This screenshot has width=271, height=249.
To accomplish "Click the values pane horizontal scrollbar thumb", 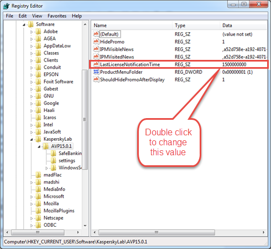I will pyautogui.click(x=157, y=232).
